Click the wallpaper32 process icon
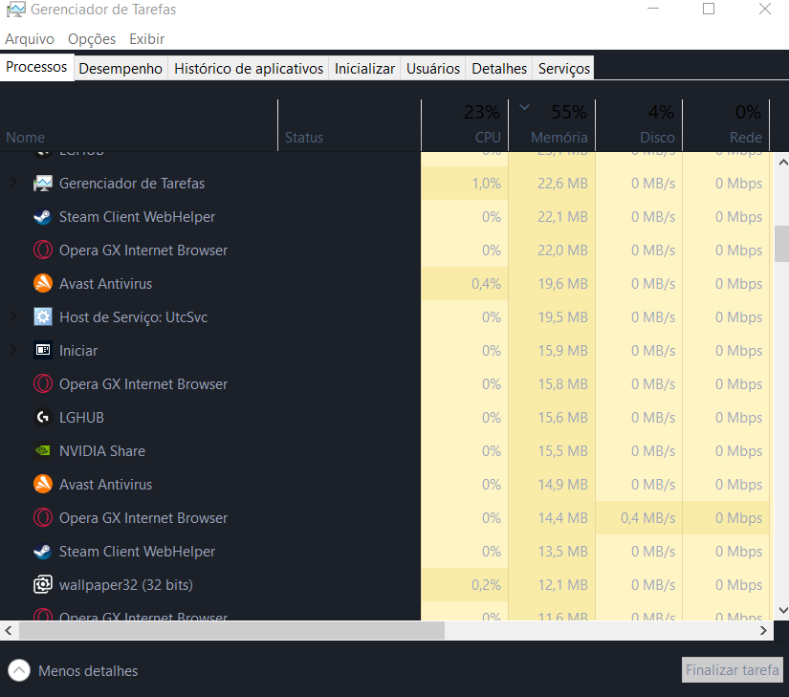The height and width of the screenshot is (697, 789). (43, 585)
